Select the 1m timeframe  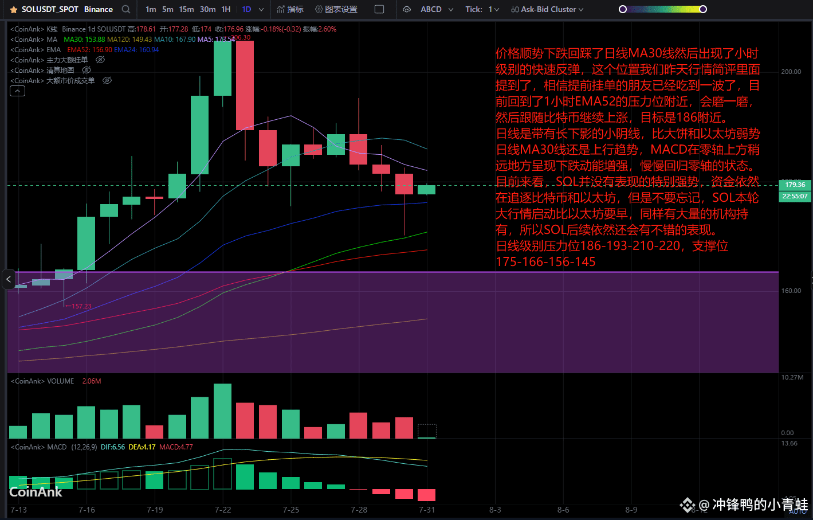[151, 9]
